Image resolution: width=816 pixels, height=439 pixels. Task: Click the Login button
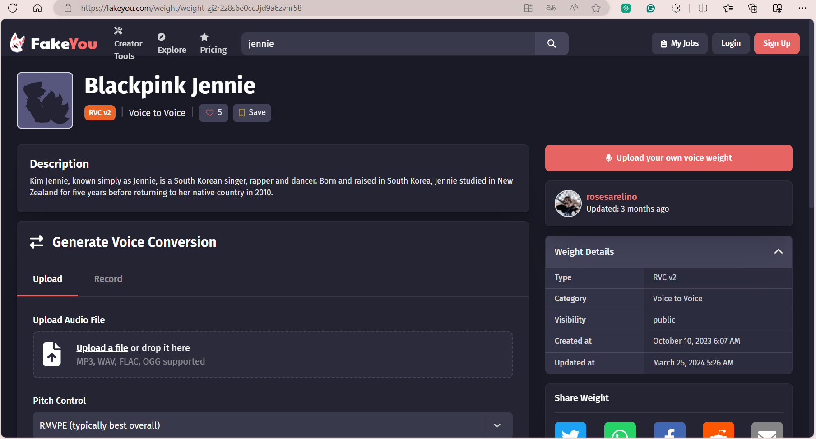(731, 43)
